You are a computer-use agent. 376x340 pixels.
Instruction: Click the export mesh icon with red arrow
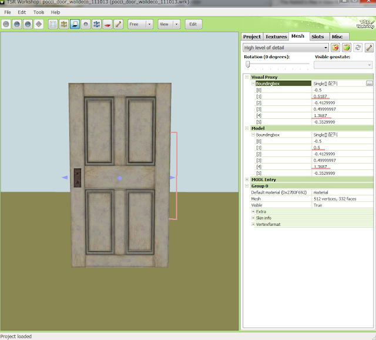(335, 48)
